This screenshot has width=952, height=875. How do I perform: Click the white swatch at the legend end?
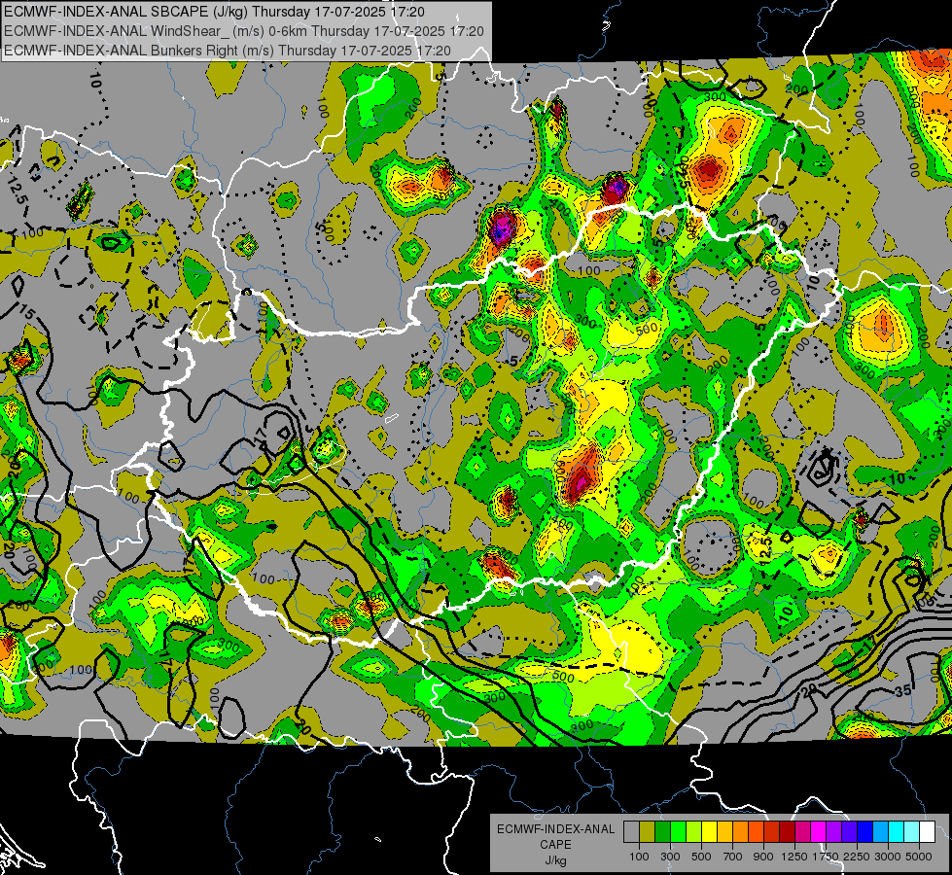927,832
